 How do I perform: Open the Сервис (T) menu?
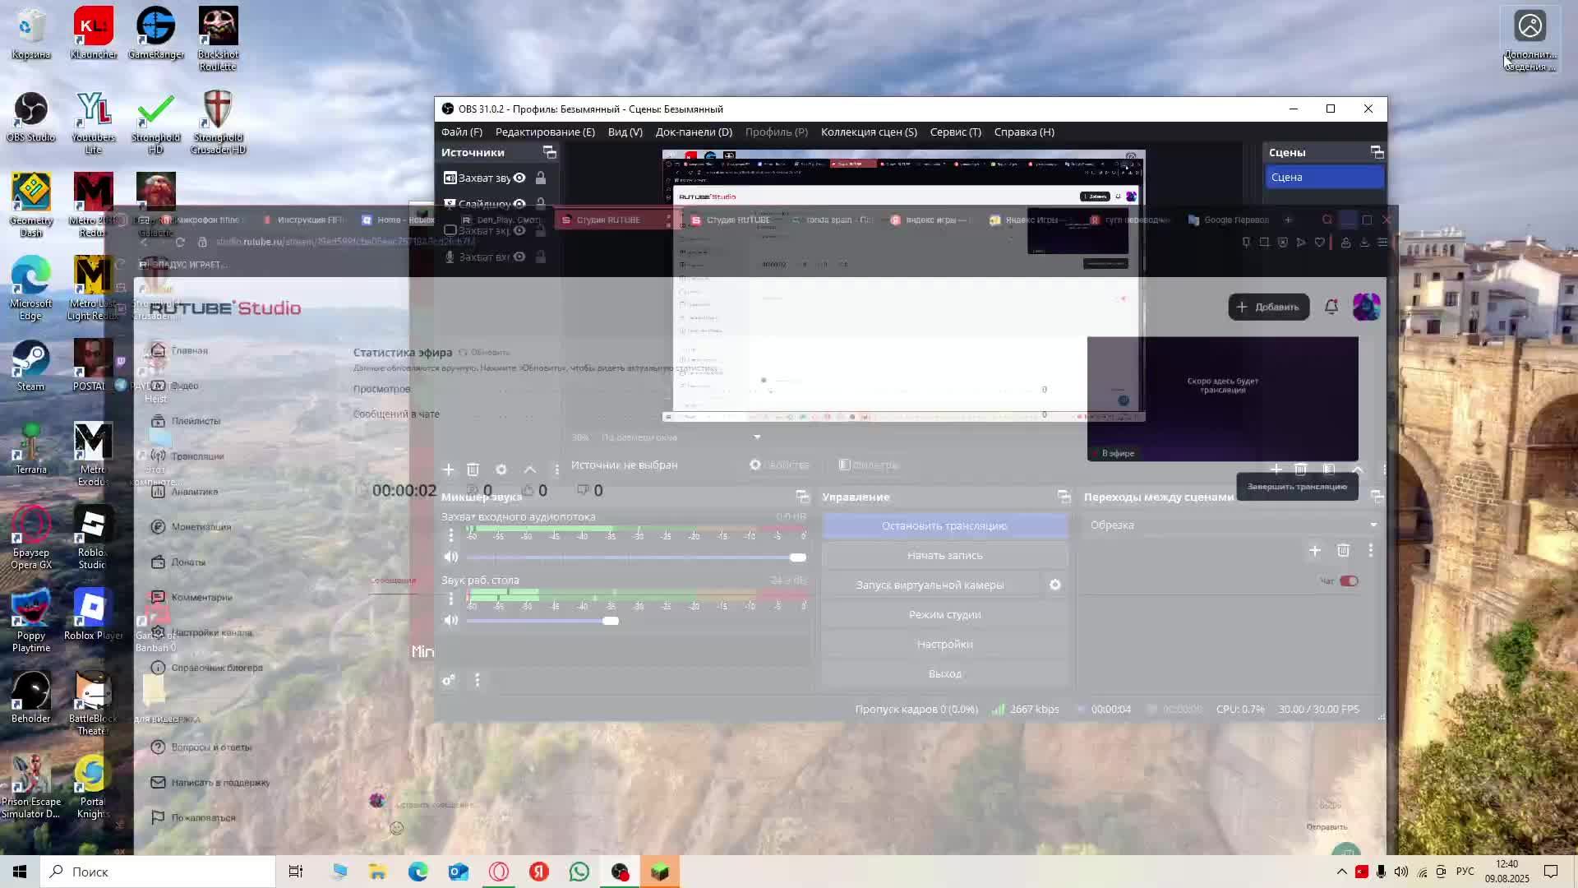(x=955, y=132)
